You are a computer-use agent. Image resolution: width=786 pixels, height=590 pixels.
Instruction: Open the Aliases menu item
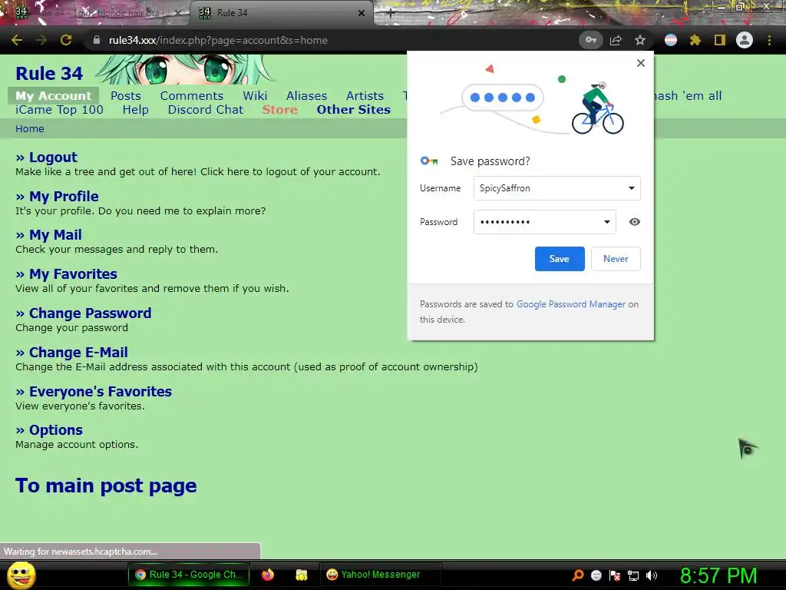pos(306,96)
